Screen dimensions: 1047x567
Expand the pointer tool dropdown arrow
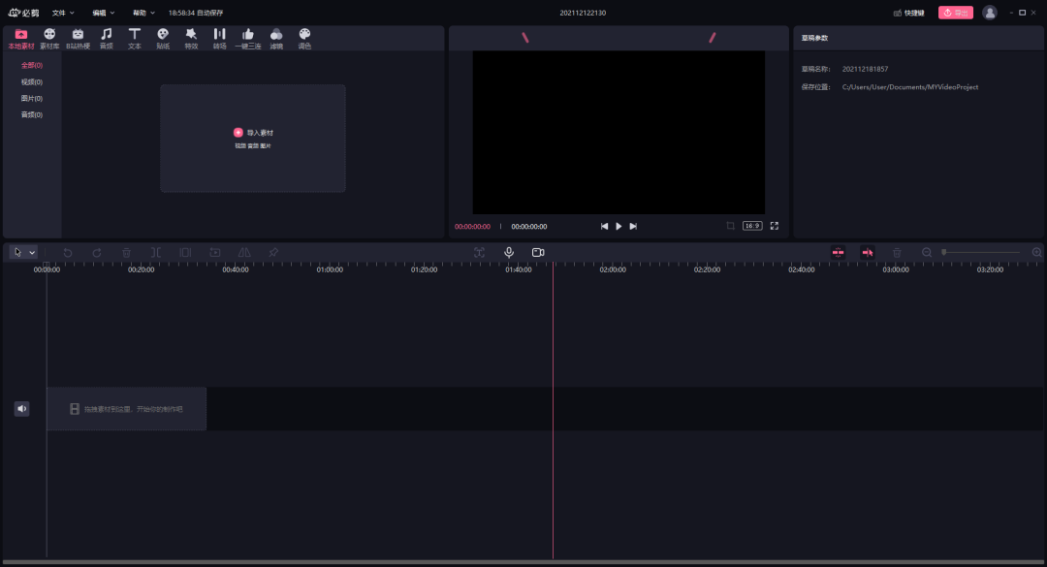(x=32, y=252)
